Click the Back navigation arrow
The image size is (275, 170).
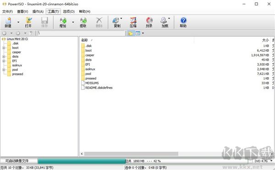coord(5,33)
